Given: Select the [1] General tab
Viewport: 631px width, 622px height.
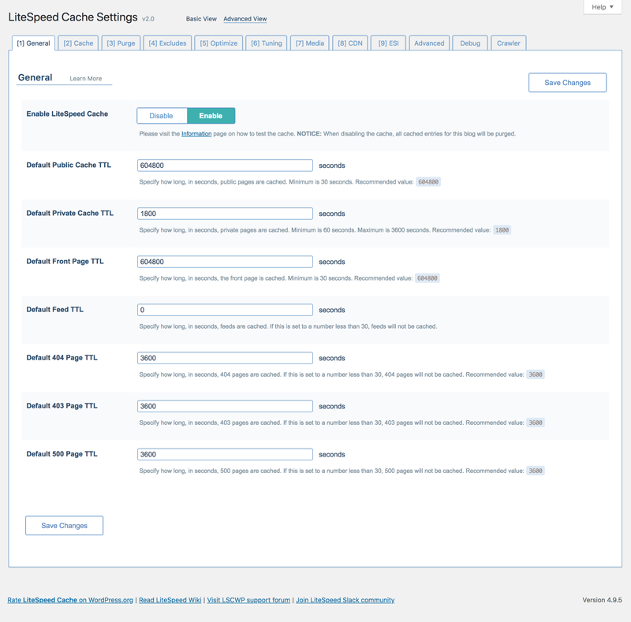Looking at the screenshot, I should pos(33,43).
